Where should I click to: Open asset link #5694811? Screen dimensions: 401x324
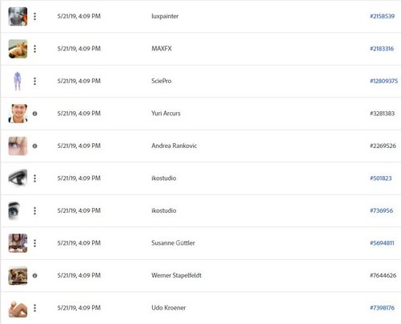point(382,243)
